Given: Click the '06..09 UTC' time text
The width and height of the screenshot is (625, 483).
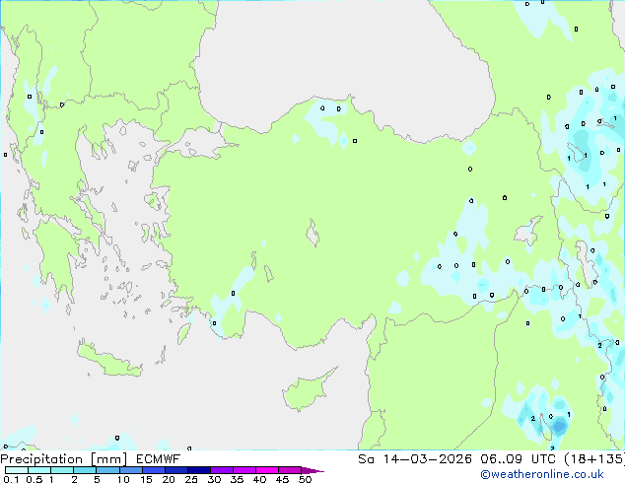Looking at the screenshot, I should (x=518, y=459).
